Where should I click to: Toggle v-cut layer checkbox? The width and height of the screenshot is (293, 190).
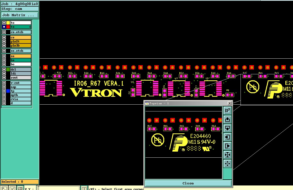tap(4, 83)
